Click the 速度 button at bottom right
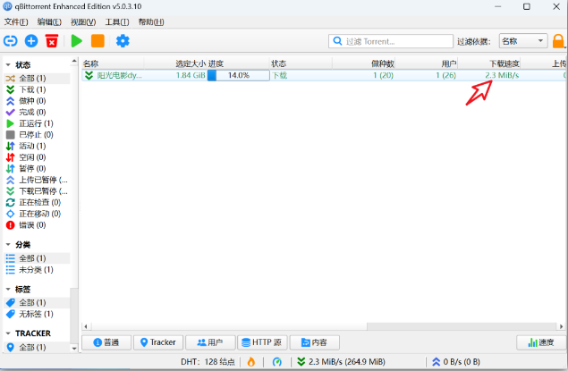 pos(540,342)
